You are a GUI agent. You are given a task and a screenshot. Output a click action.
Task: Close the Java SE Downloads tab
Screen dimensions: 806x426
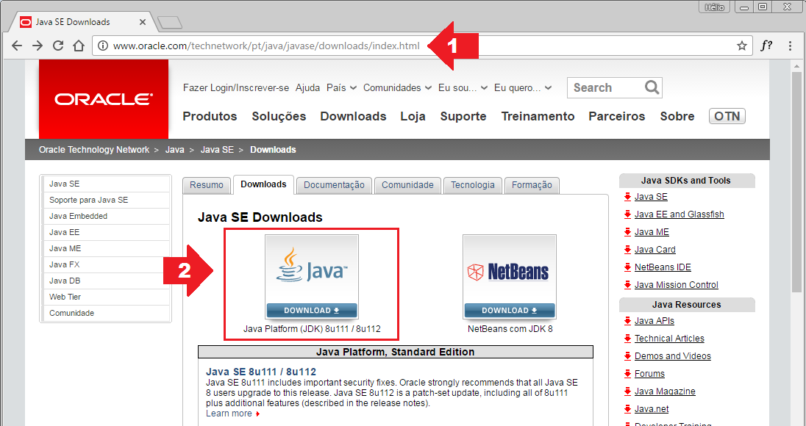click(x=143, y=22)
